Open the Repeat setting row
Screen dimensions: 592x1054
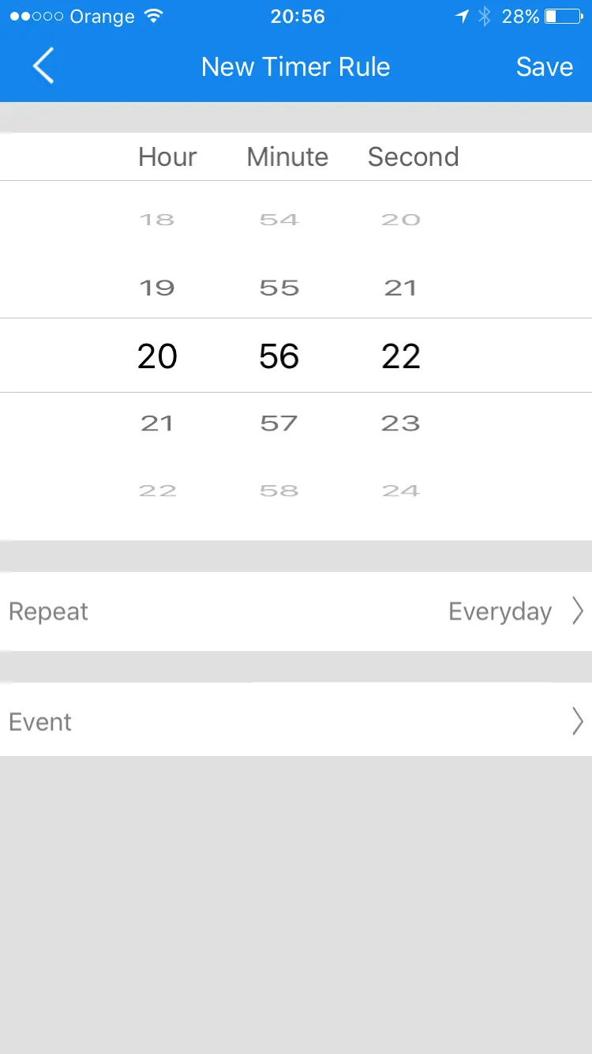296,612
